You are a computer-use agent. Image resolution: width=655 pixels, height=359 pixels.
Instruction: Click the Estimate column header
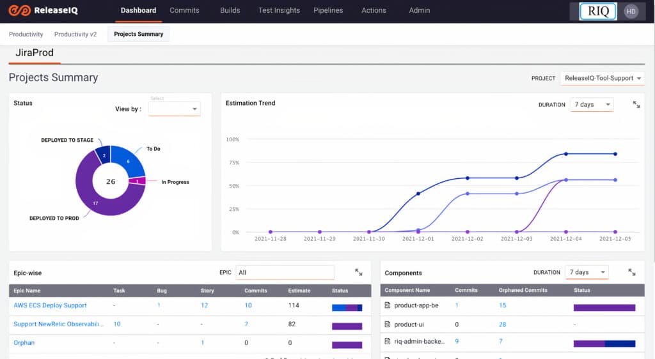click(299, 291)
